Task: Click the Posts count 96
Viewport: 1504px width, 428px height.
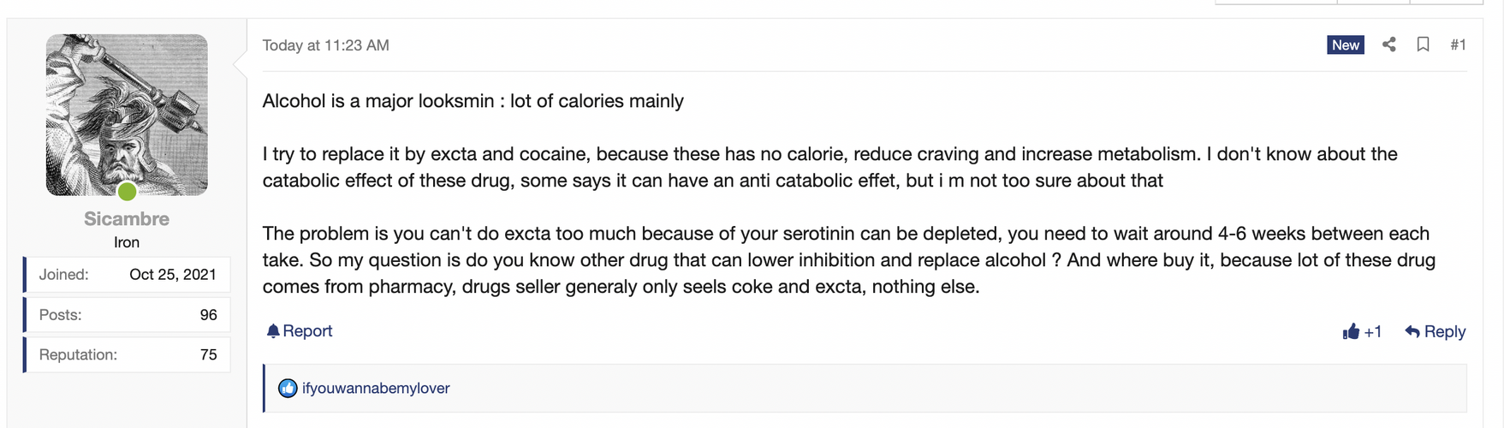Action: coord(208,315)
